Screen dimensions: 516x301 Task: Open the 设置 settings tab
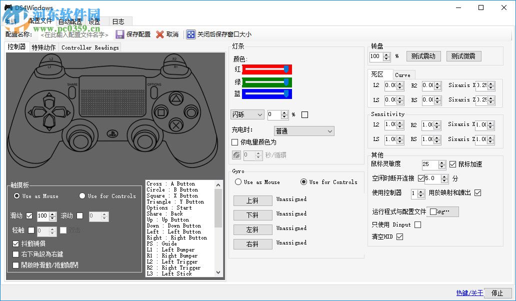pos(94,21)
